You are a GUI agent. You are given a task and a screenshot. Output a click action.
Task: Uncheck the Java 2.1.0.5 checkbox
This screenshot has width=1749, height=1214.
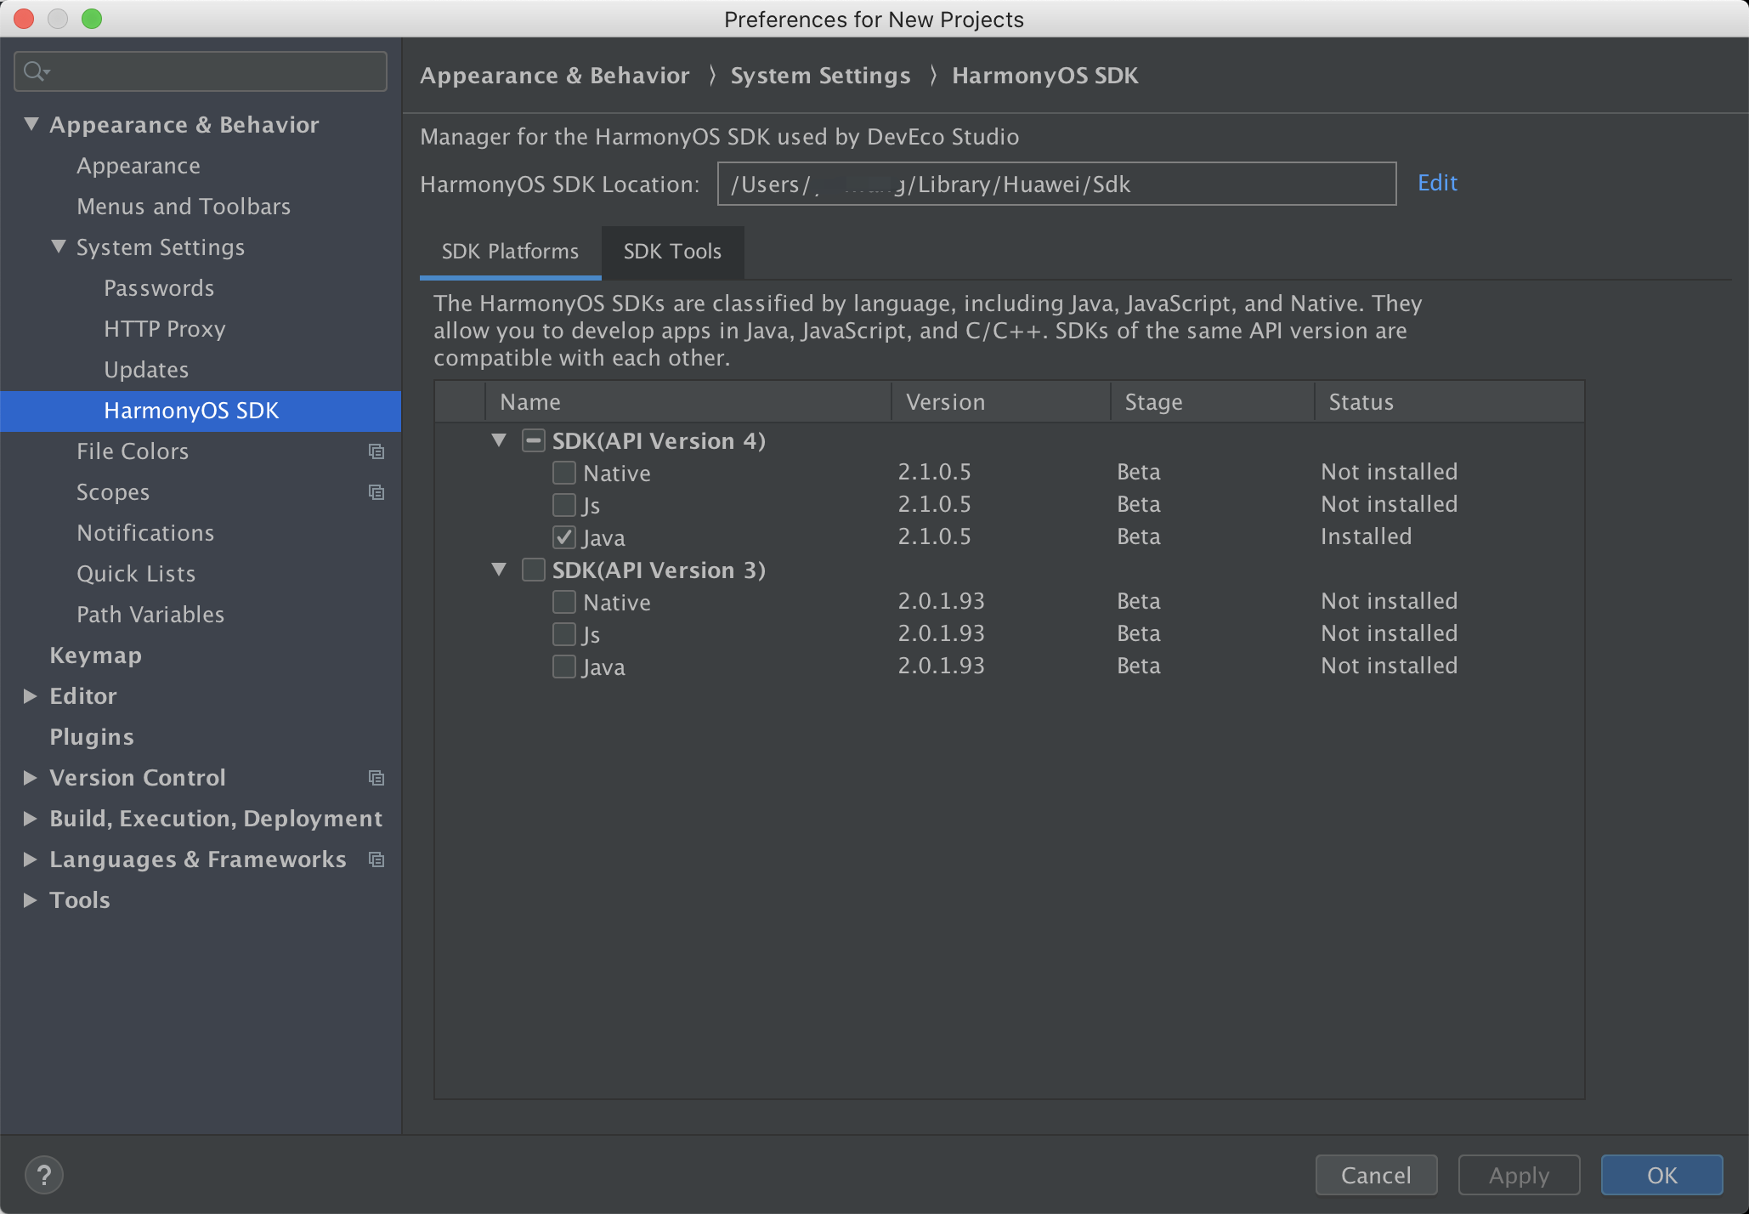[564, 537]
